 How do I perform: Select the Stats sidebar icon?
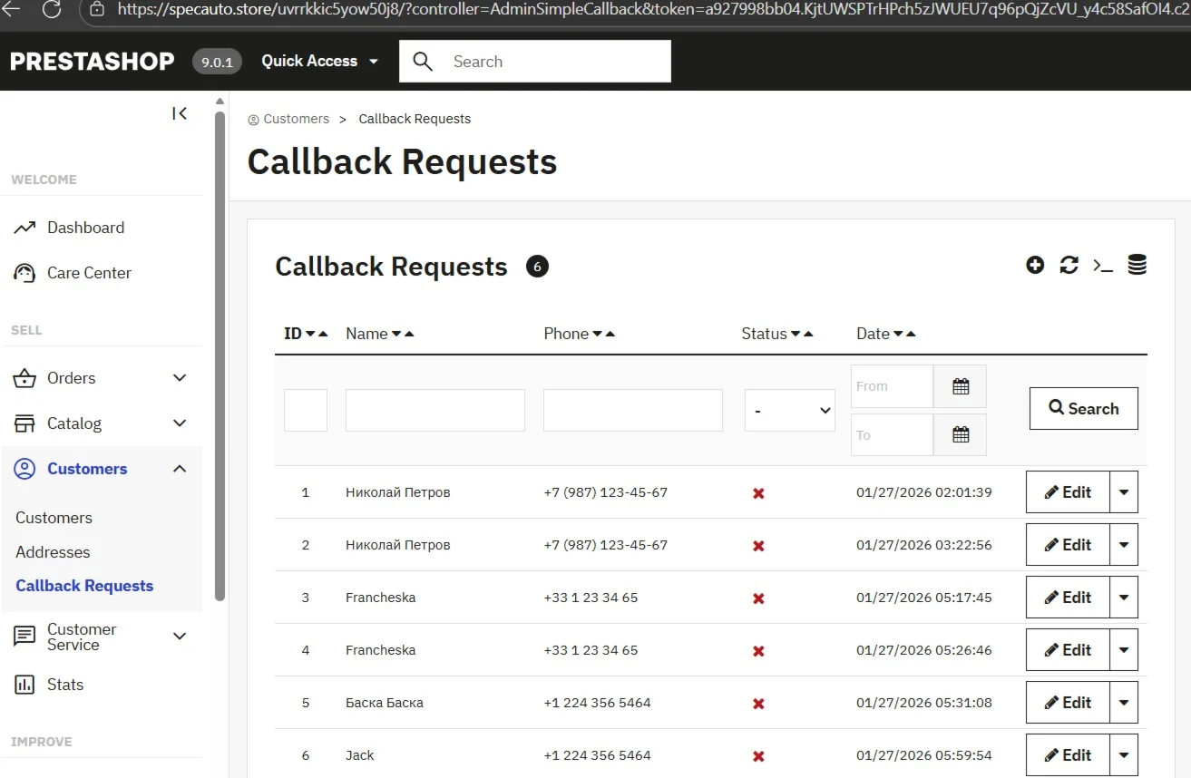(24, 684)
